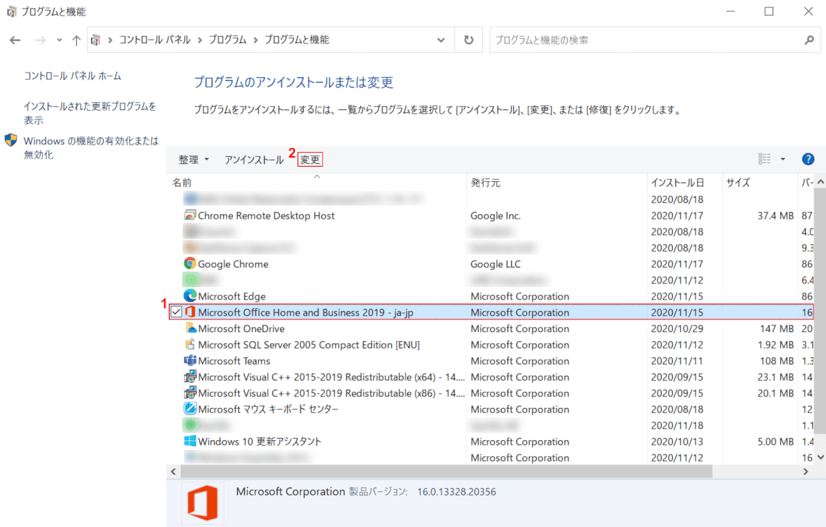Open コントロール パネル ホーム link

pyautogui.click(x=73, y=76)
